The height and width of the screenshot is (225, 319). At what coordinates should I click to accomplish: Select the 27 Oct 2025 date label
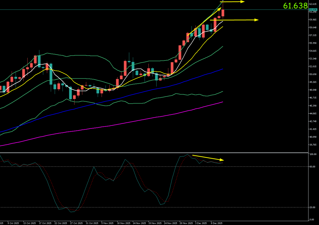[x=77, y=223]
